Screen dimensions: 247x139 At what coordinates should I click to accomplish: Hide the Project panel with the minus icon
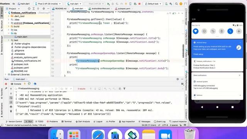48,8
